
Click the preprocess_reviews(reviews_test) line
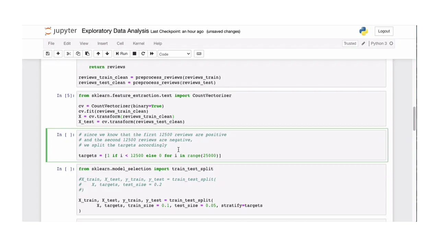click(147, 83)
